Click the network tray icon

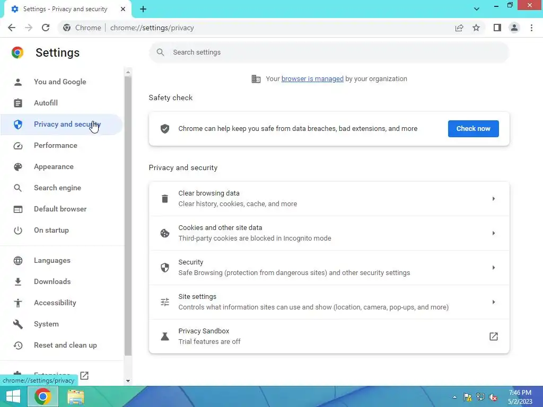480,397
